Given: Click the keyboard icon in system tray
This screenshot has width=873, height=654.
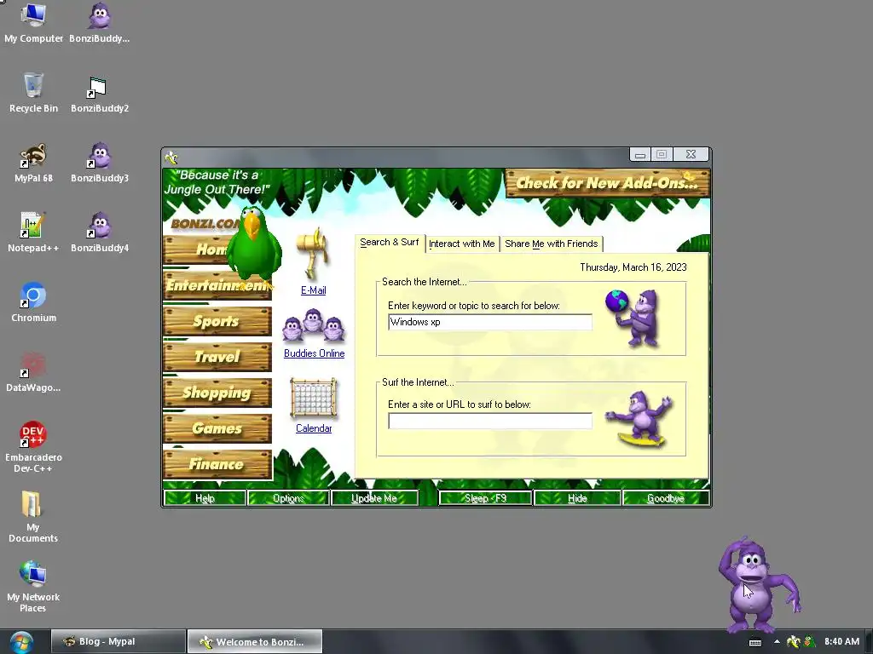Looking at the screenshot, I should click(755, 642).
